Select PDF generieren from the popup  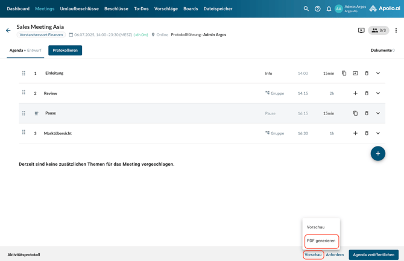[321, 241]
